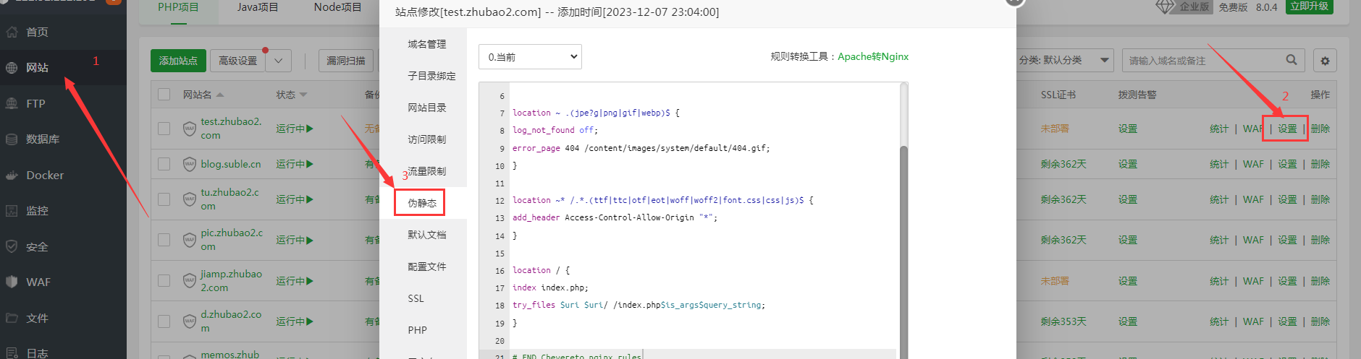Click the 高级设置 button
Image resolution: width=1361 pixels, height=359 pixels.
pos(238,61)
